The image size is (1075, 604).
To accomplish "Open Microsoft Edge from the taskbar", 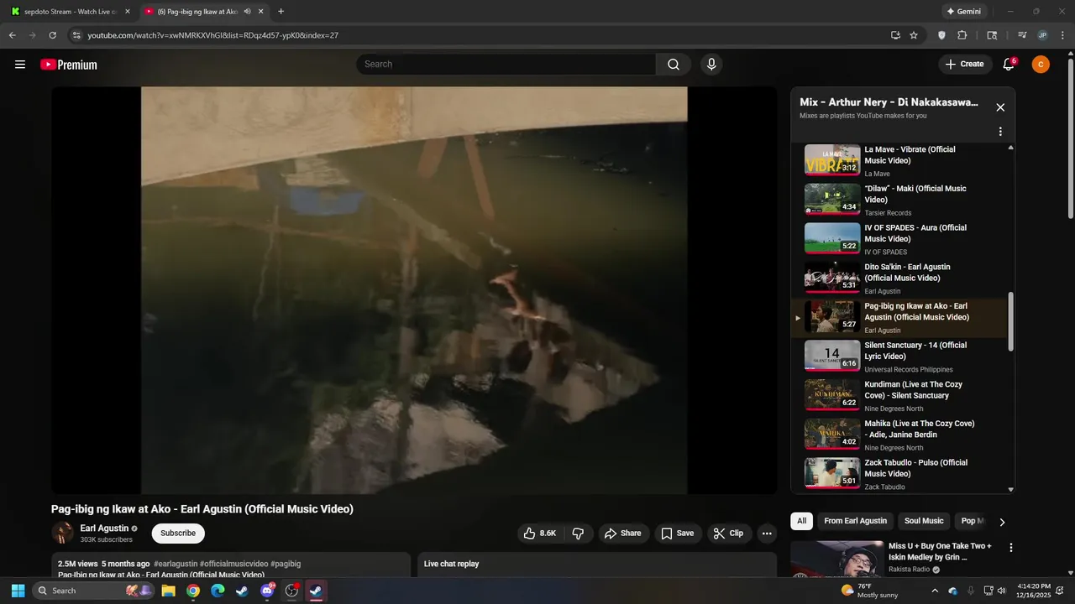I will [218, 591].
